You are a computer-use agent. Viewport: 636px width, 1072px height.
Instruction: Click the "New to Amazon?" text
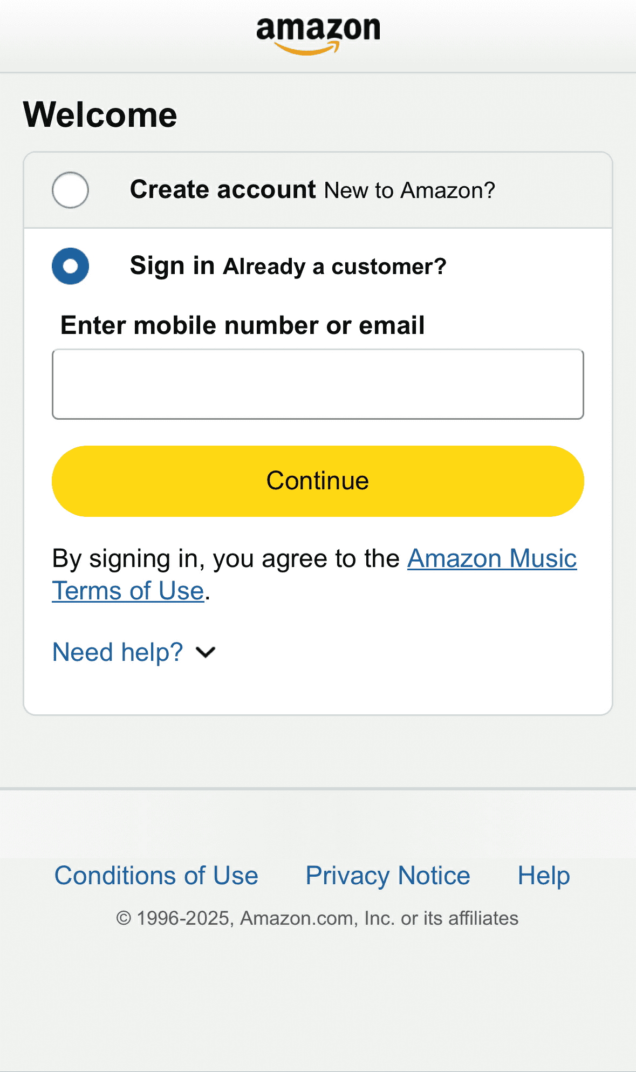coord(409,190)
